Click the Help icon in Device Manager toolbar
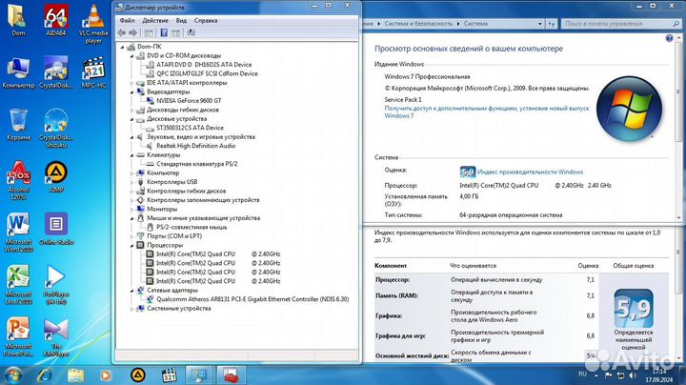This screenshot has height=385, width=686. click(x=164, y=32)
